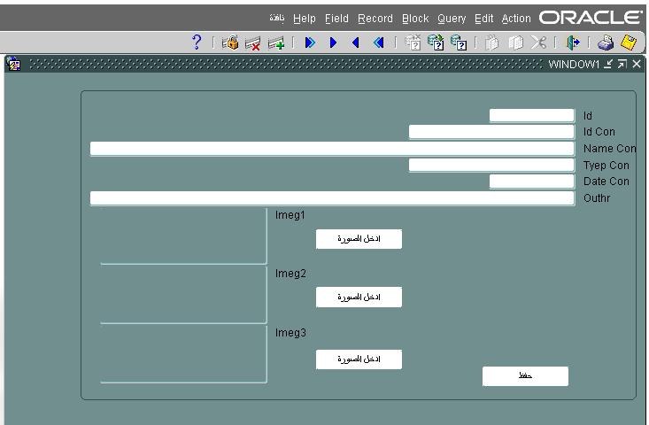Click Insert Record icon with green plus
The image size is (649, 425).
pyautogui.click(x=276, y=42)
